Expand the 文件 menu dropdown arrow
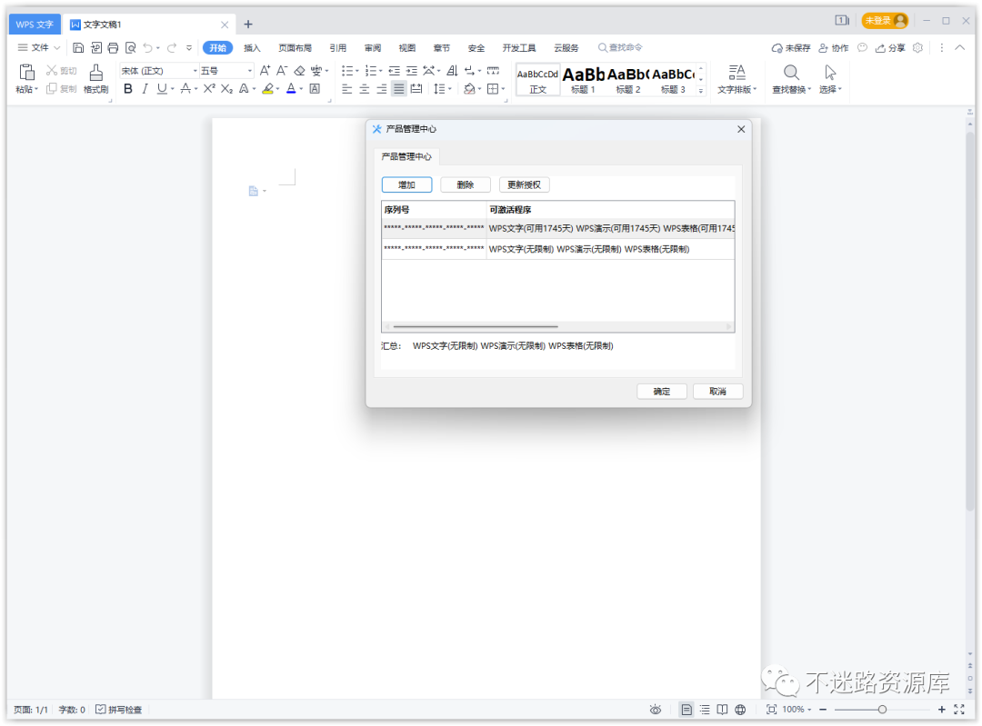 57,47
